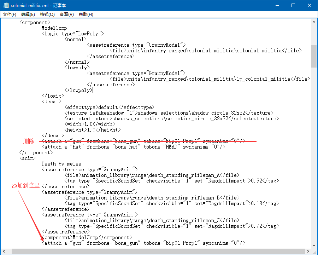
Task: Click the </component> closing tag line
Action: pos(36,153)
